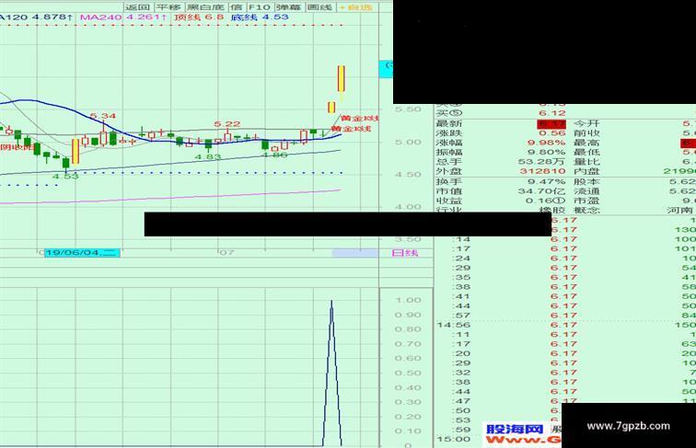Toggle the 弹幕 button
The image size is (696, 448).
(288, 7)
